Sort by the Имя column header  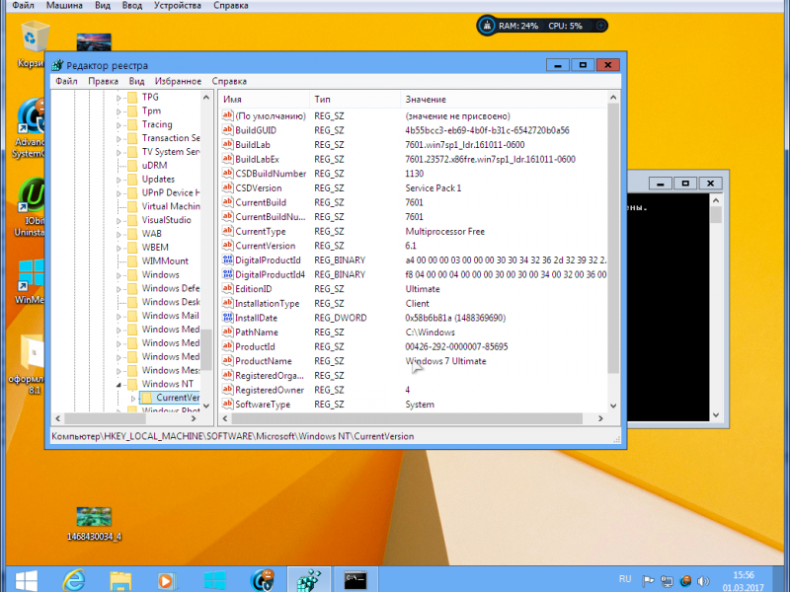(264, 100)
